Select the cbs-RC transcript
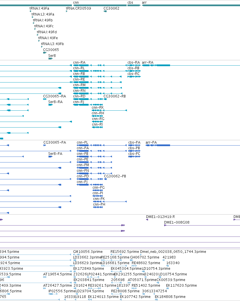 point(133,74)
